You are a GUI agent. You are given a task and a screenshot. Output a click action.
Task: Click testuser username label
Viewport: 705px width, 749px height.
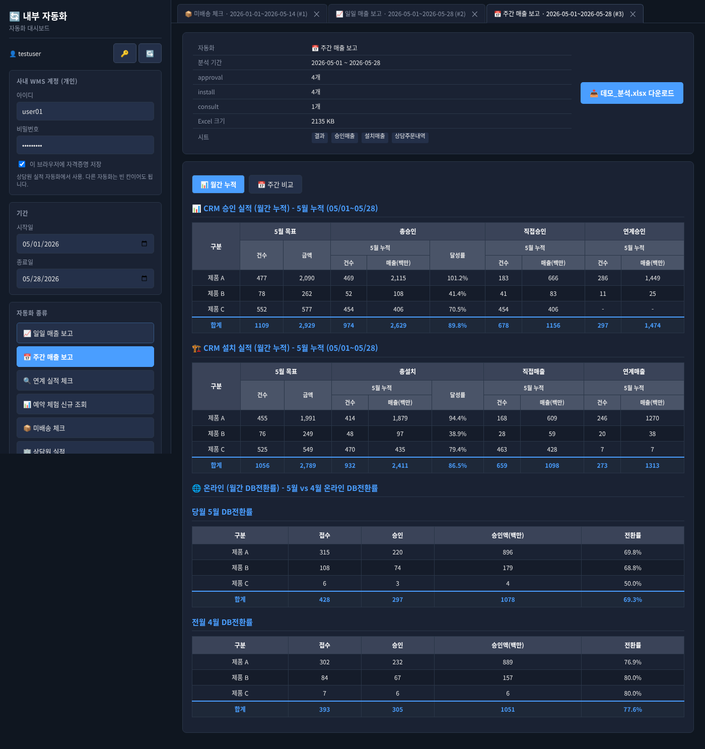(30, 54)
